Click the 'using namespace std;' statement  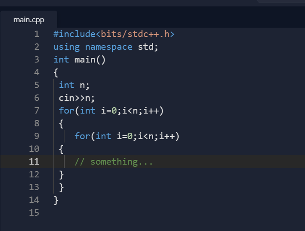tap(105, 47)
